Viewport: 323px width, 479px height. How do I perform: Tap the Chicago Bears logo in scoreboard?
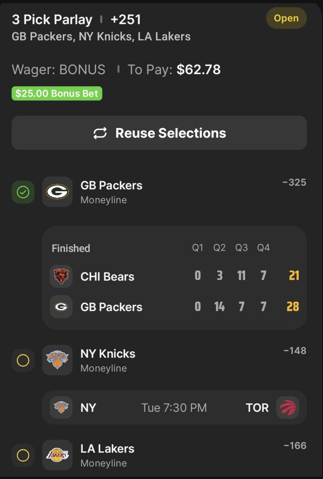click(61, 276)
